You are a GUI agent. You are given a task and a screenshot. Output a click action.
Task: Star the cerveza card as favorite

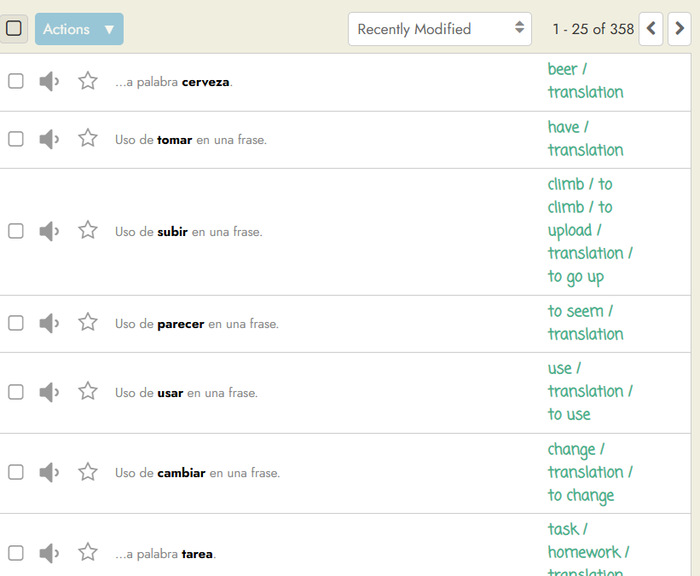click(88, 82)
